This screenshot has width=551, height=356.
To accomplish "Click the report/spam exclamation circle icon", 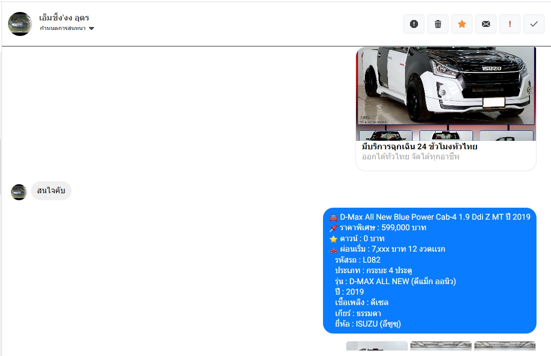I will [414, 24].
